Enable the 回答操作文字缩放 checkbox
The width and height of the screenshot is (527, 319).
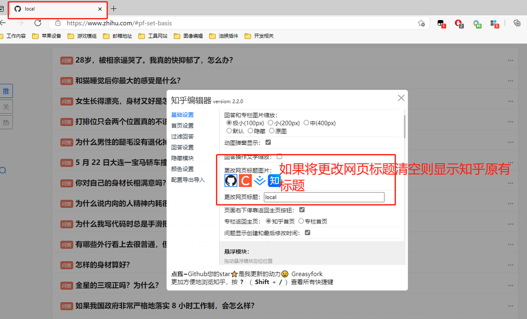click(x=279, y=156)
